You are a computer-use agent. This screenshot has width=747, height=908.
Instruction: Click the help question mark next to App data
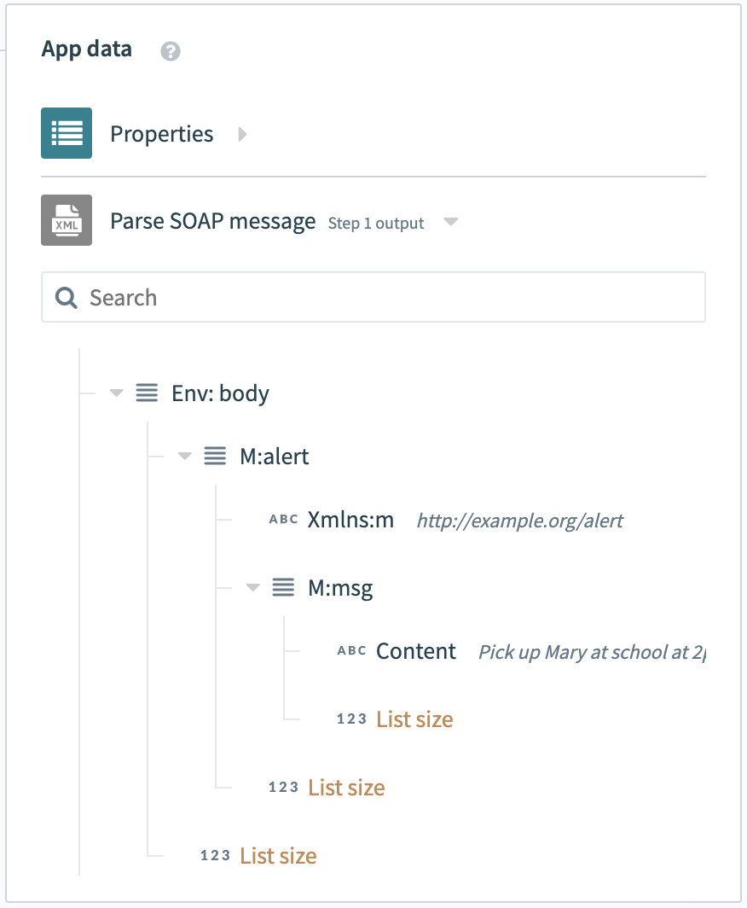click(170, 51)
